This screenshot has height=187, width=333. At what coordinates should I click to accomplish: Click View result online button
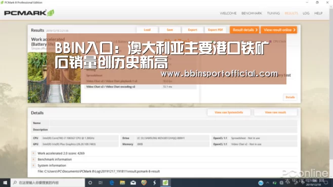[x=279, y=30]
